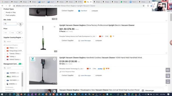This screenshot has width=172, height=96.
Task: Select China supplier country checkbox
Action: click(x=5, y=48)
